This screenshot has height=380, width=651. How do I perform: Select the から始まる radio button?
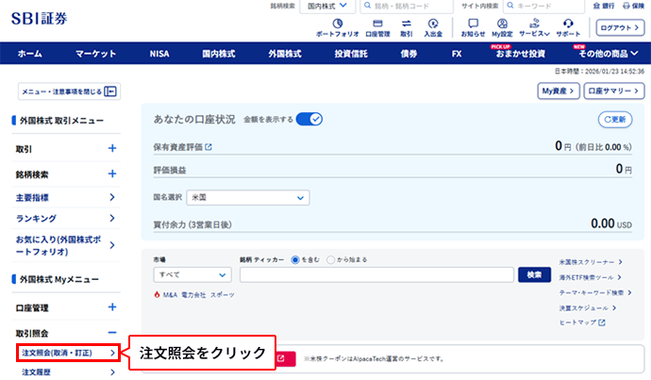point(330,259)
